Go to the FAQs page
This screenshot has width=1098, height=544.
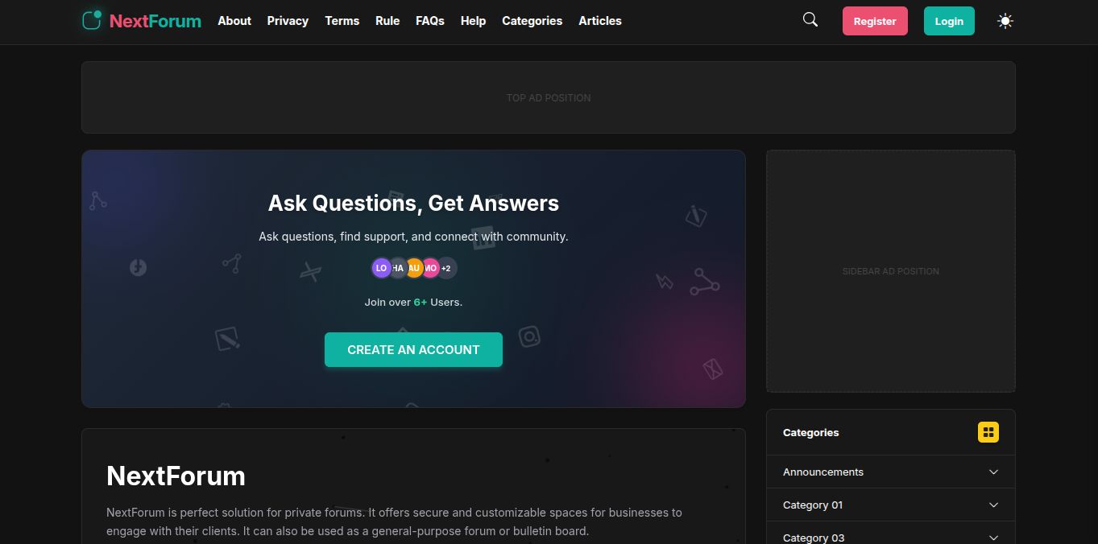pos(430,21)
